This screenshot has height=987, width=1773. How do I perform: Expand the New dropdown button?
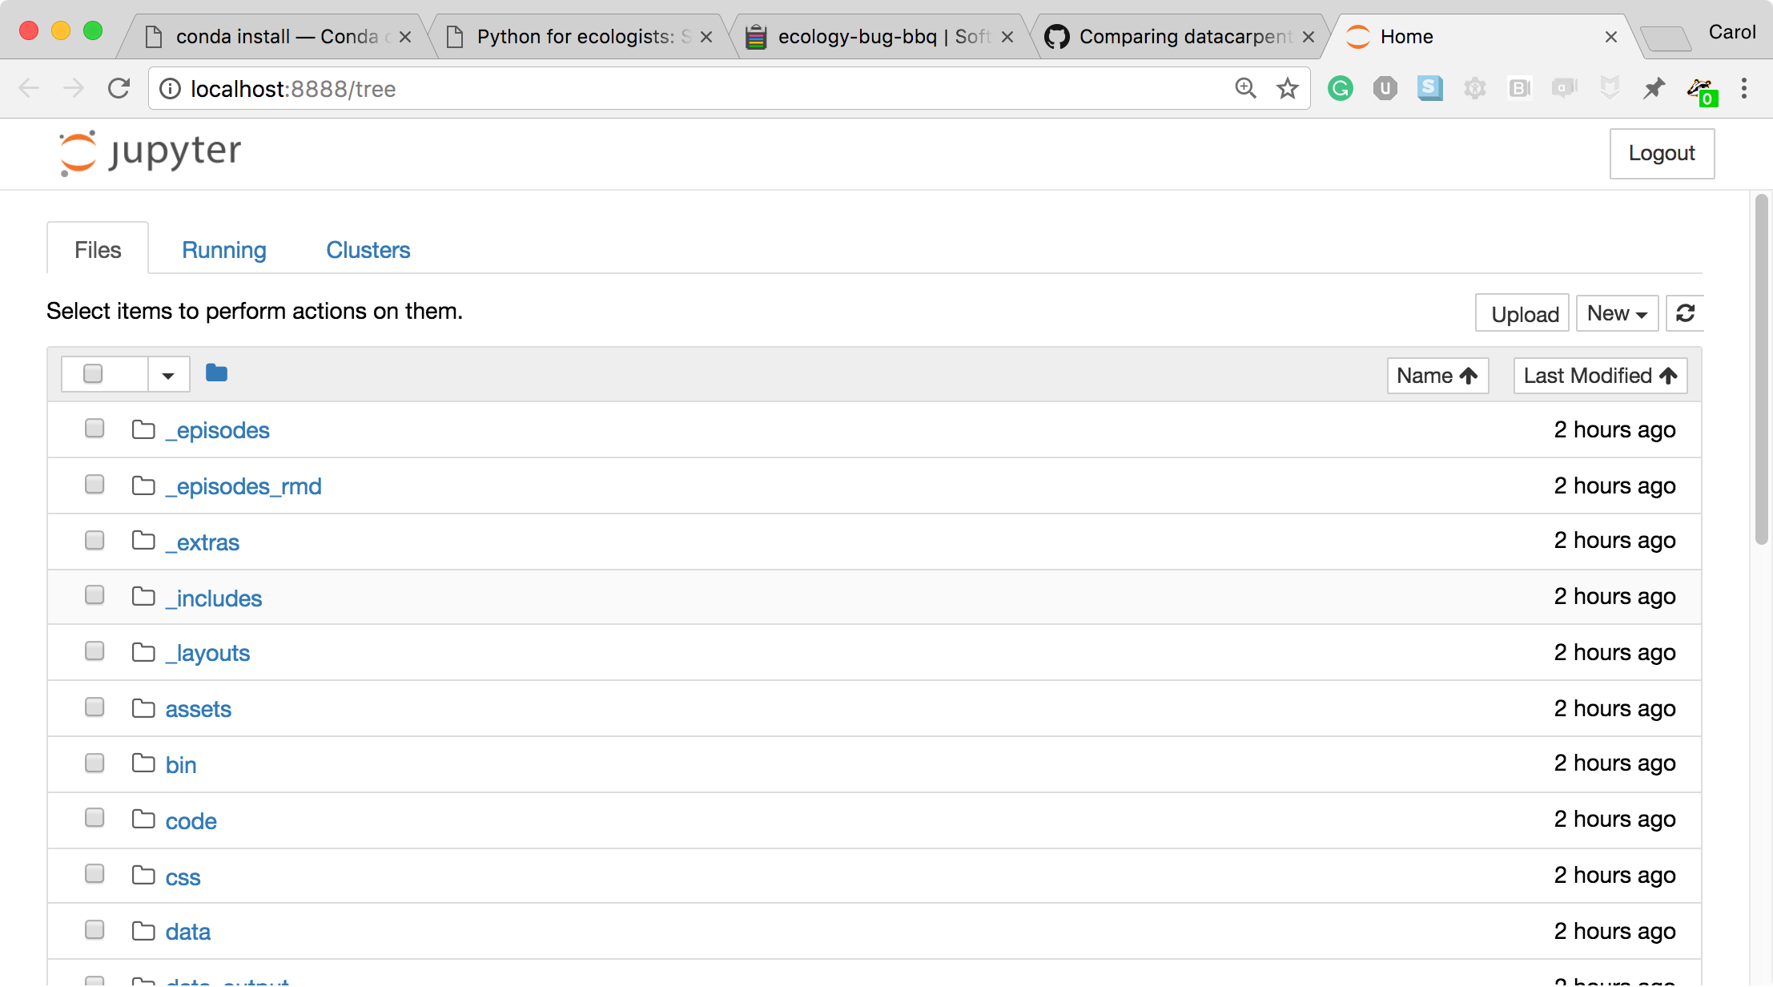point(1618,313)
